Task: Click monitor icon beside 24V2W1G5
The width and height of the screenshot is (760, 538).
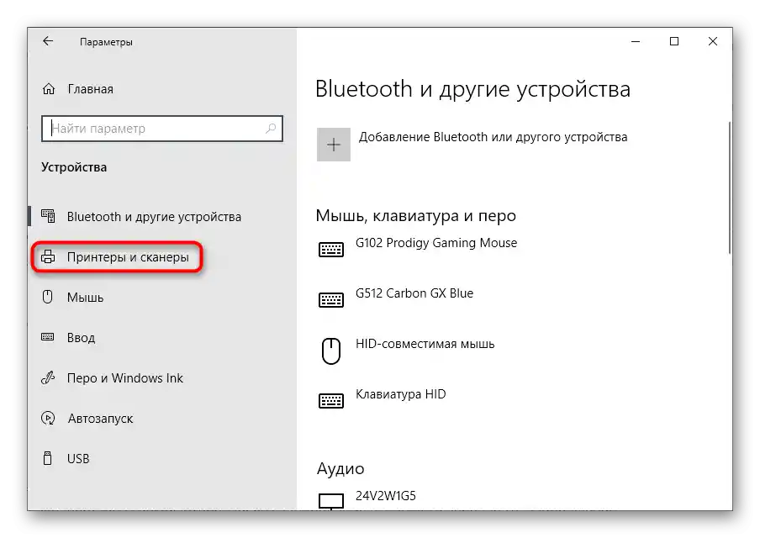Action: pos(331,501)
